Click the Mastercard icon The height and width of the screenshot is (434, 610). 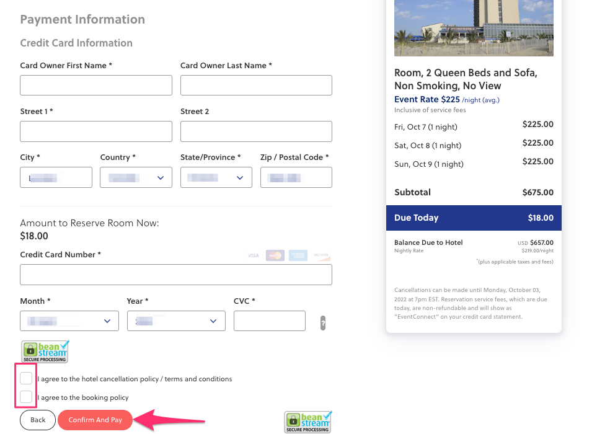275,255
